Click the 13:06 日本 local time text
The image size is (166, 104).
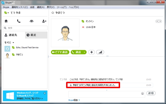pos(91,27)
